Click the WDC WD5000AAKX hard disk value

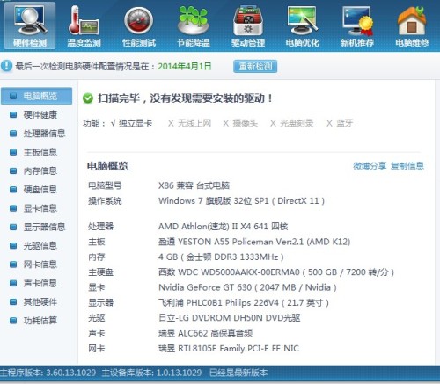tap(276, 272)
